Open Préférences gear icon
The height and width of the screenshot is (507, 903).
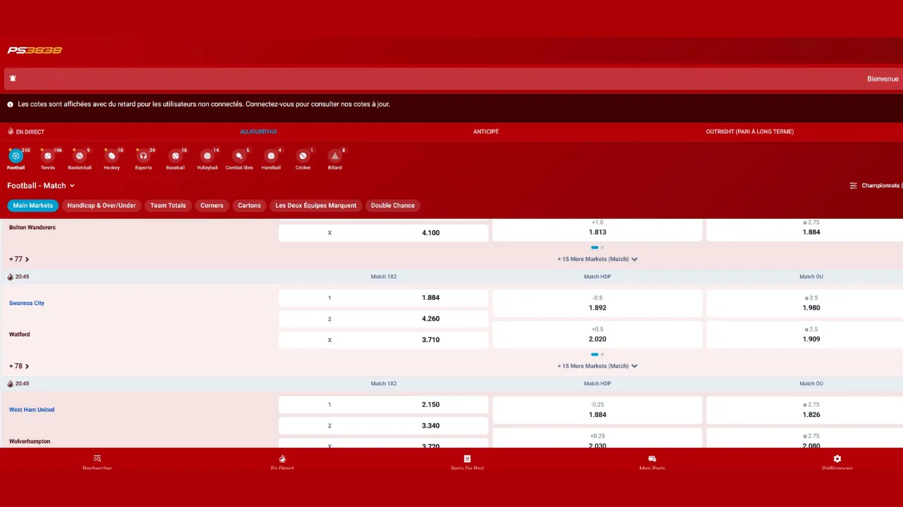pyautogui.click(x=837, y=458)
